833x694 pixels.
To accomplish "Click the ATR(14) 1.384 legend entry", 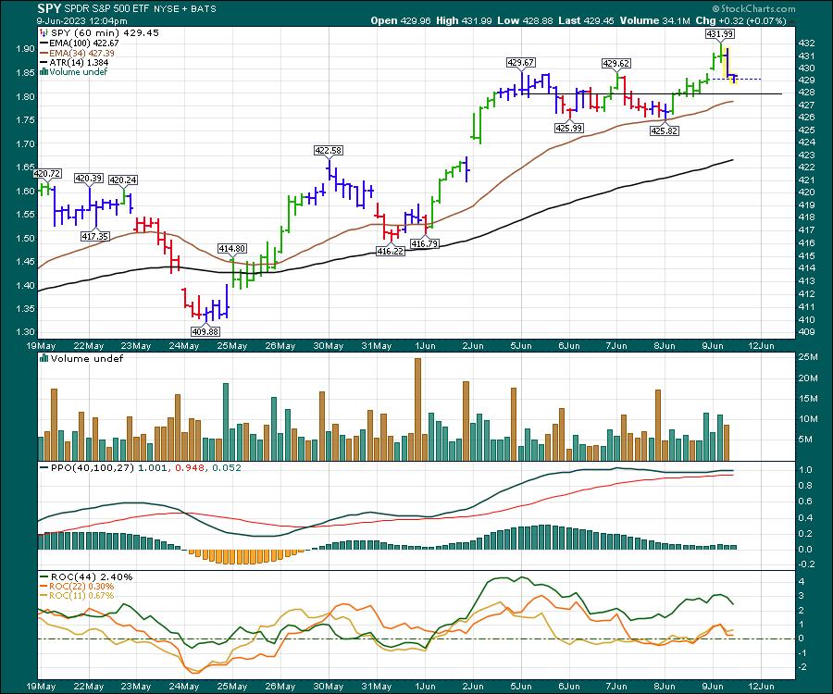I will pyautogui.click(x=75, y=63).
